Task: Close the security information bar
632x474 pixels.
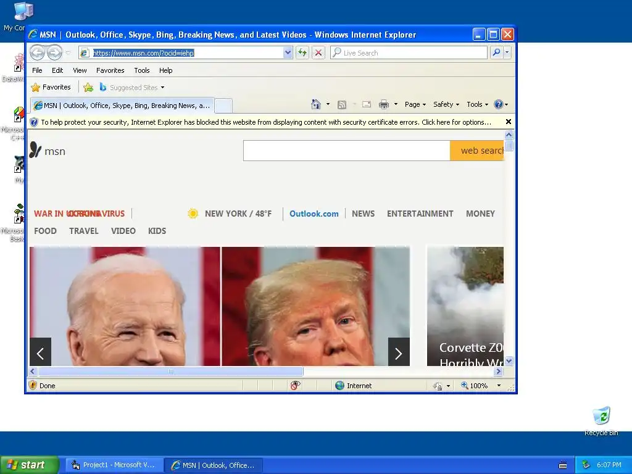Action: tap(509, 122)
